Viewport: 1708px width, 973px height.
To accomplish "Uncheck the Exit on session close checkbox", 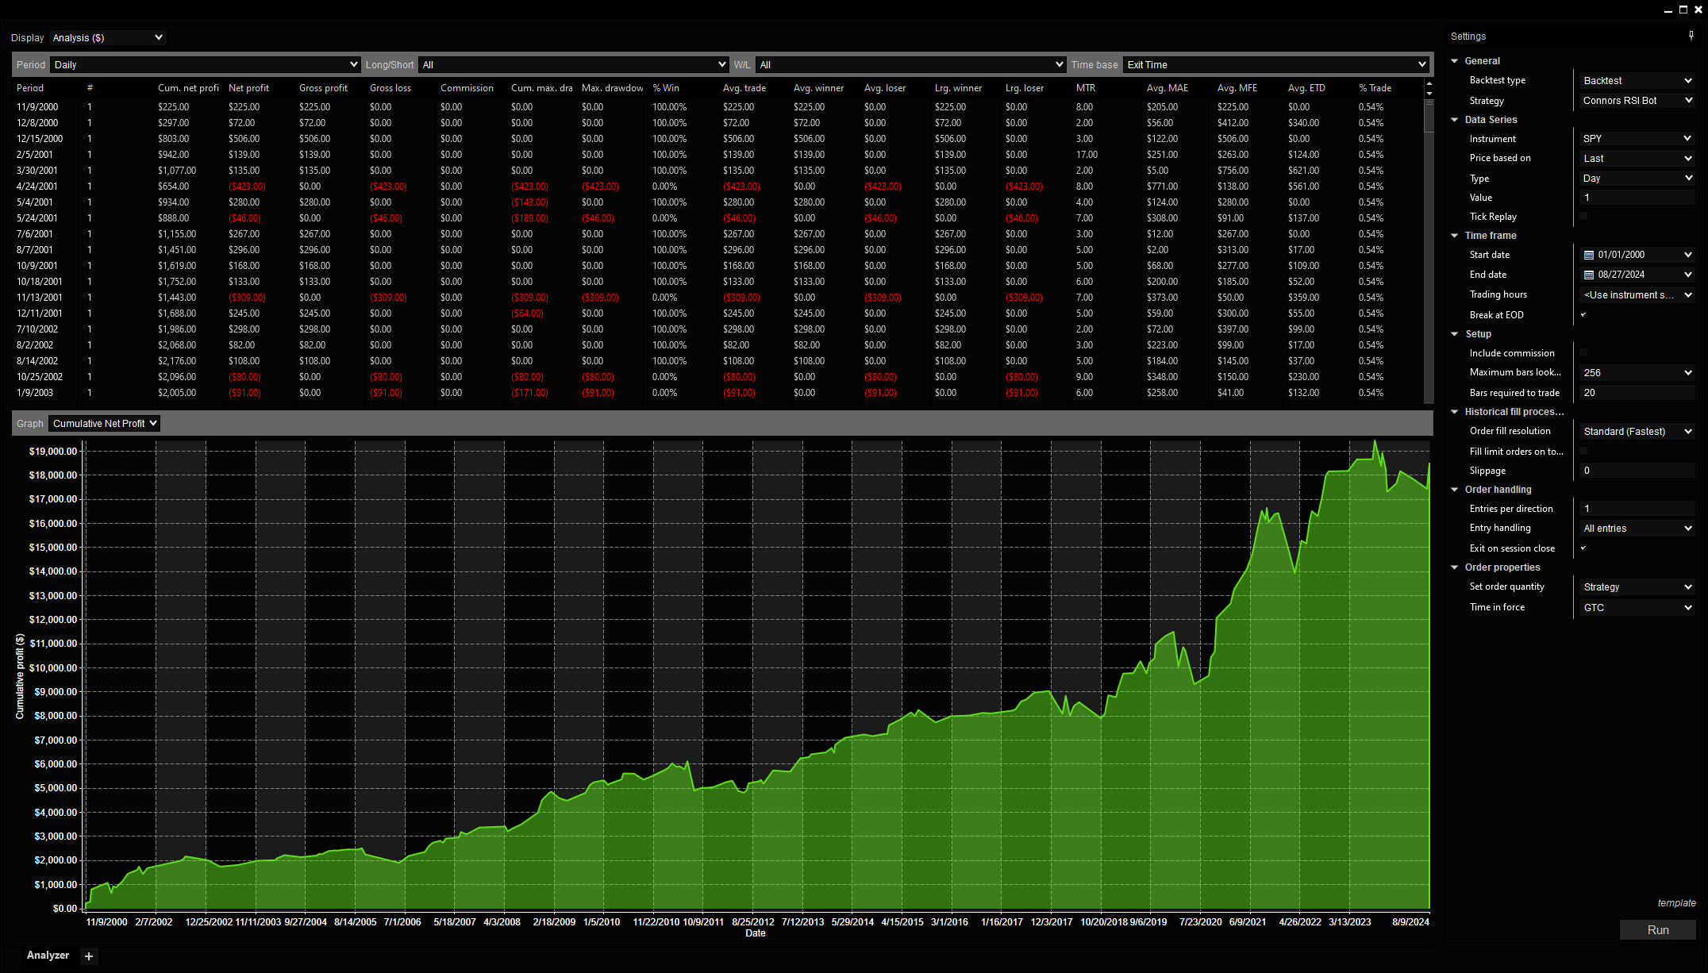I will 1583,548.
